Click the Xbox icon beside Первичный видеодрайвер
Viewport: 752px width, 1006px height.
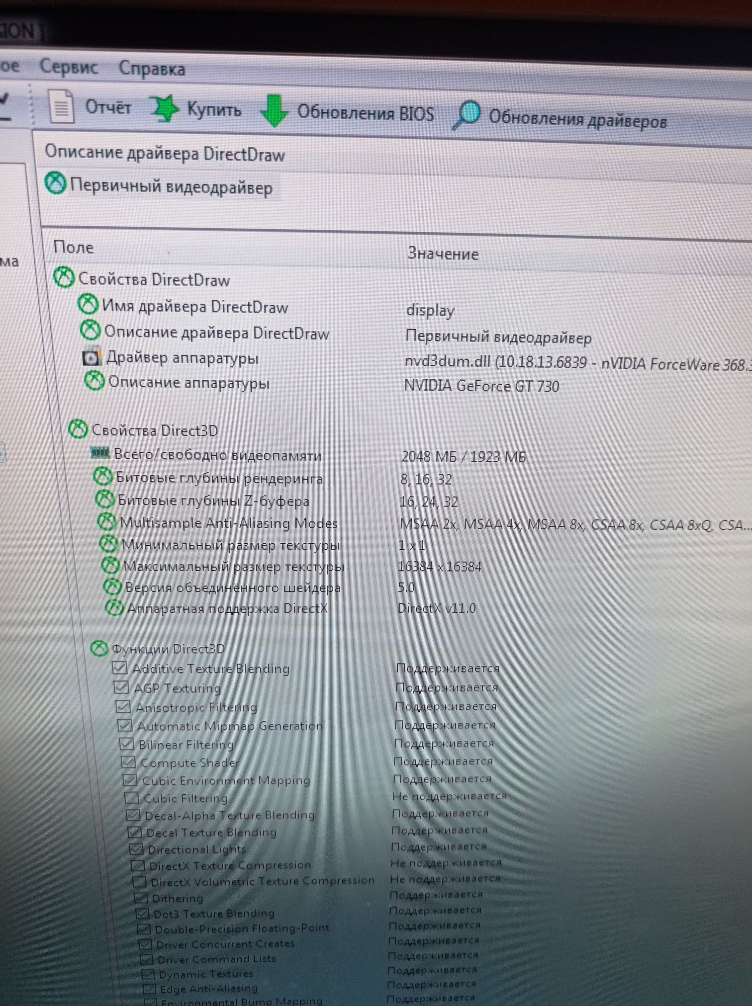[x=55, y=183]
